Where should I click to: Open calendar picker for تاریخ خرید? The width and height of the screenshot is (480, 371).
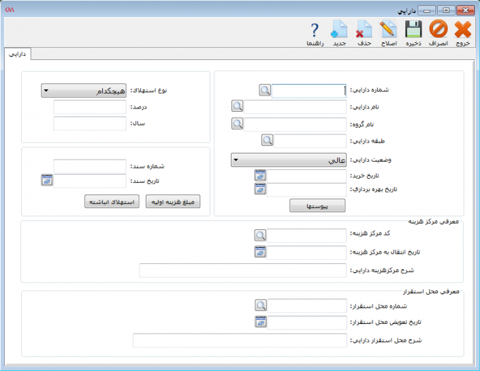click(260, 175)
